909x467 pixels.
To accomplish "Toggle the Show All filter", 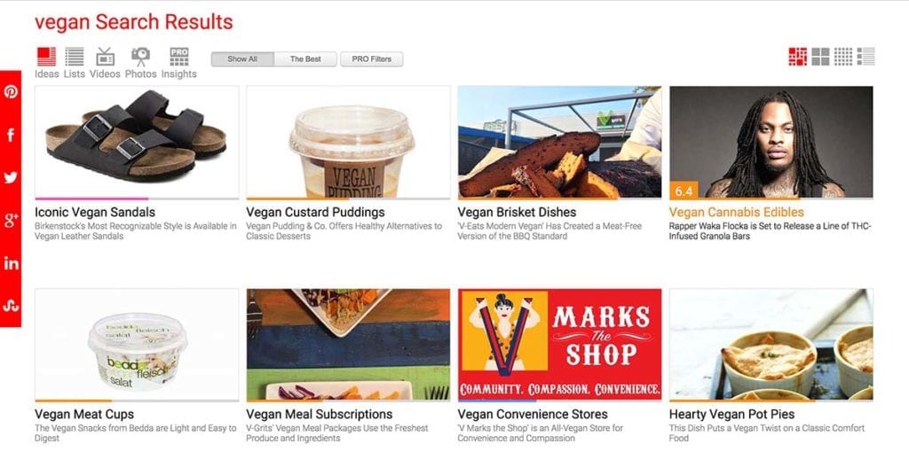I will pos(242,59).
